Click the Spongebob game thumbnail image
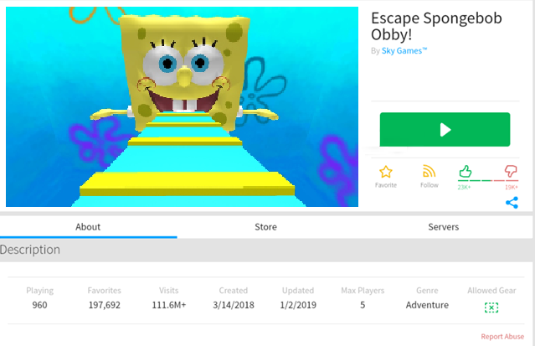This screenshot has width=535, height=346. tap(182, 106)
